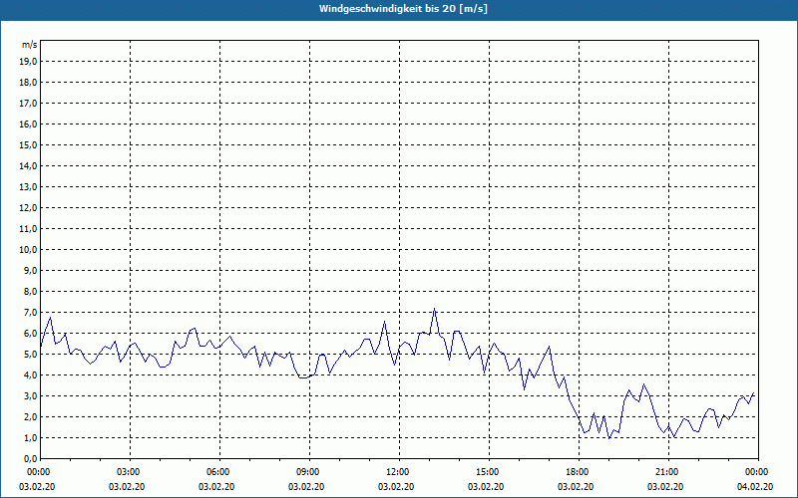
Task: Pick the '0,0' y-axis origin label
Action: (x=30, y=458)
